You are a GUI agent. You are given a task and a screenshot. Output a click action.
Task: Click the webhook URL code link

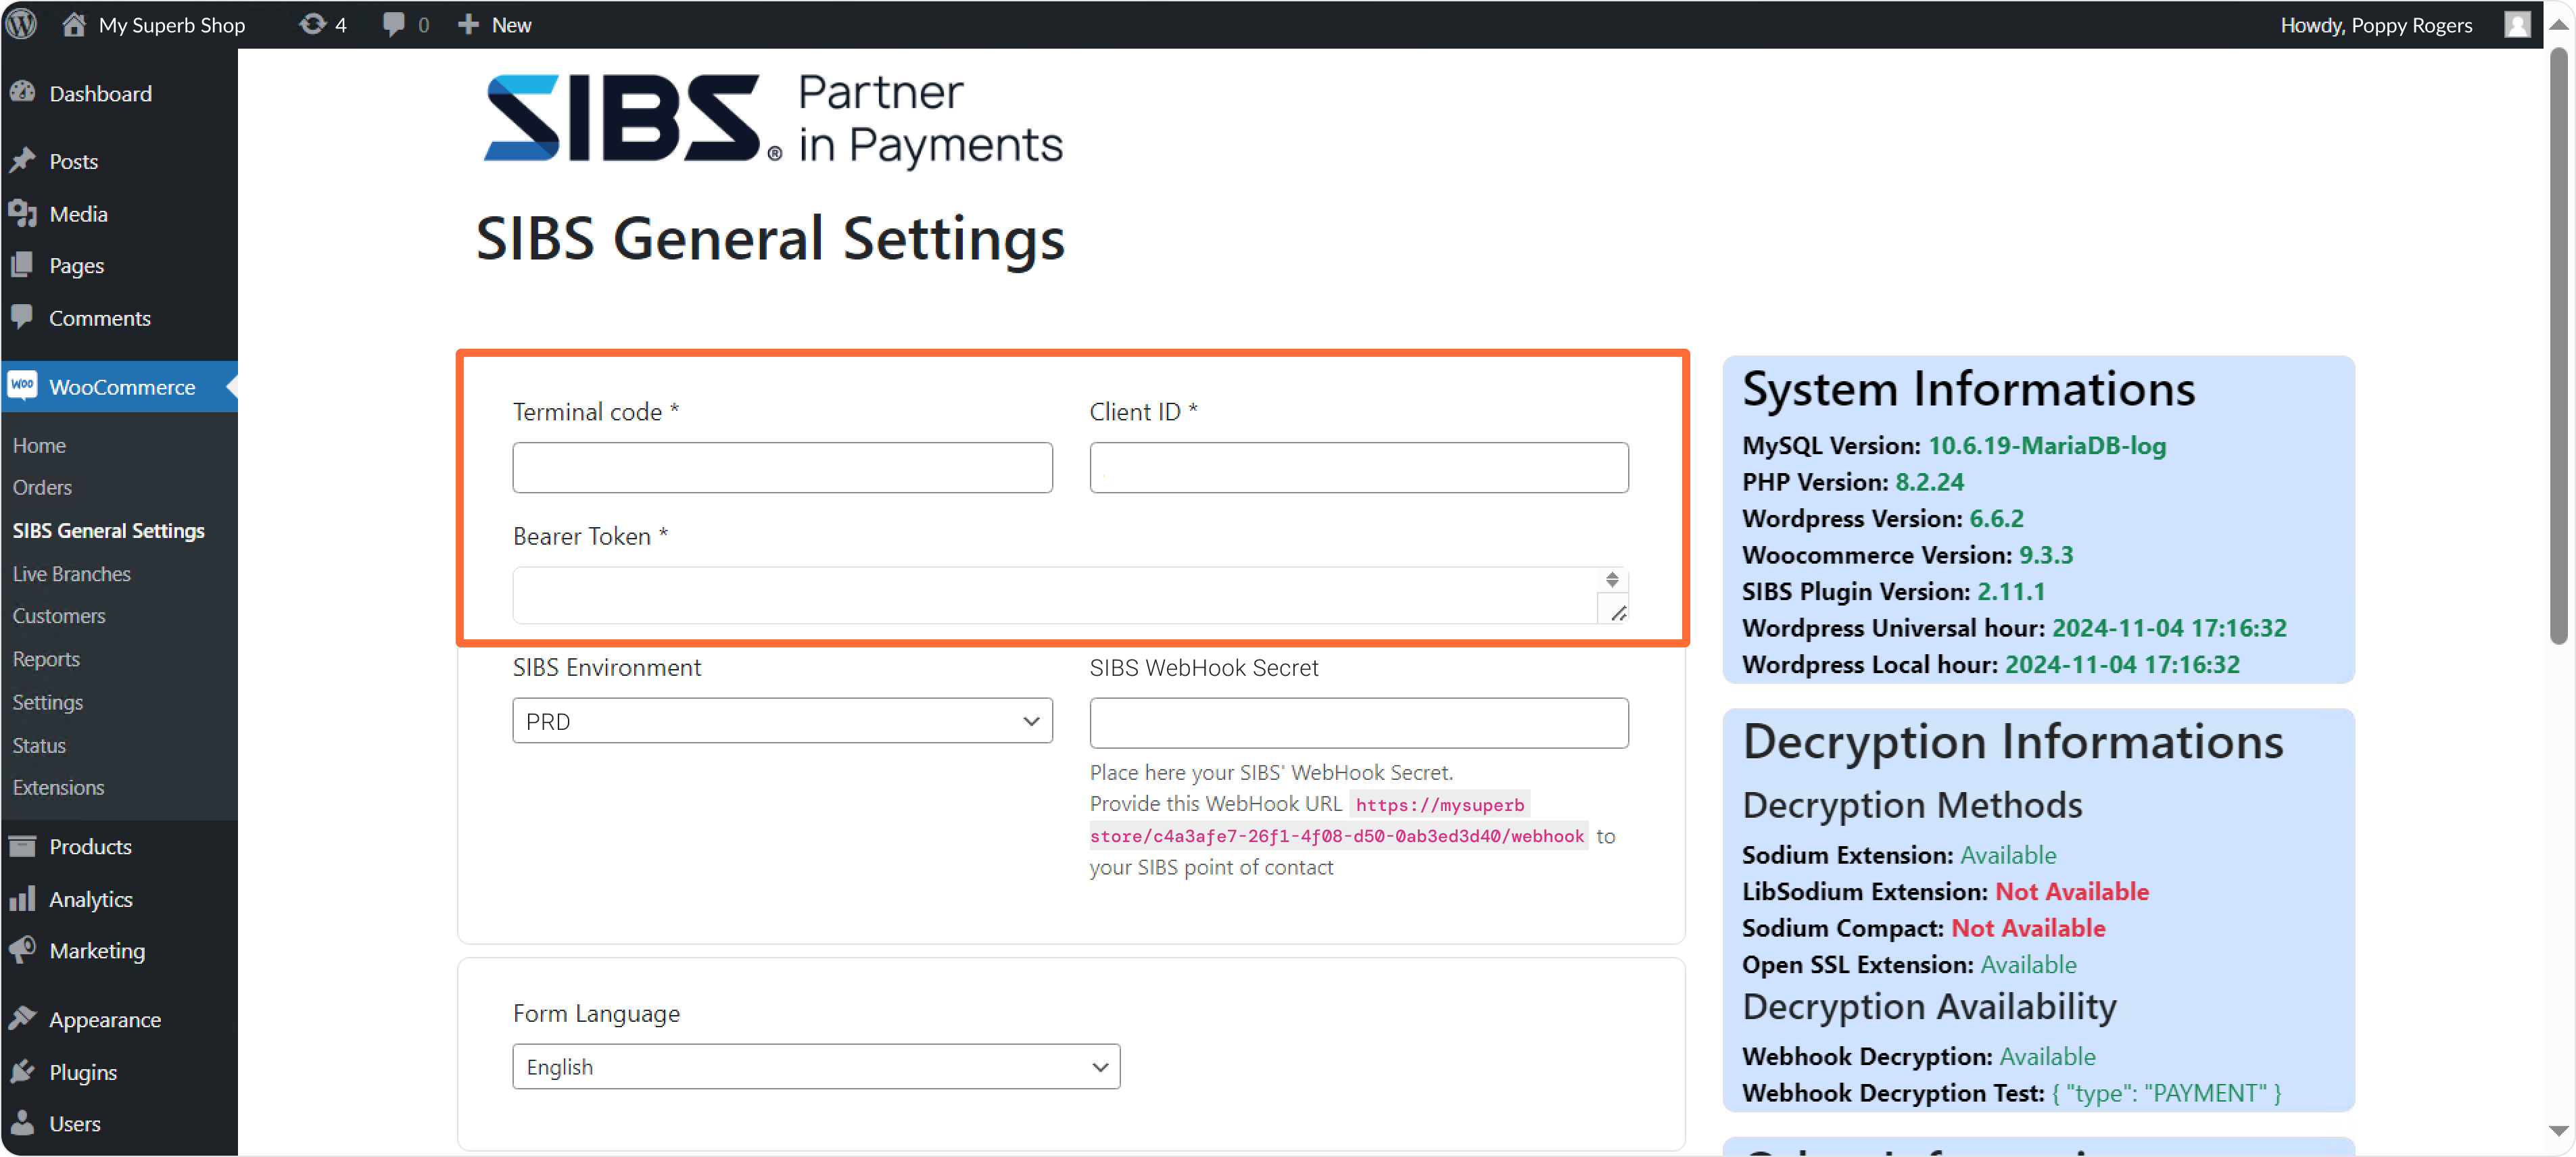coord(1336,835)
